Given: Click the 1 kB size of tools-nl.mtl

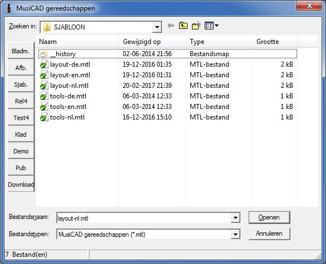Looking at the screenshot, I should click(x=287, y=117).
